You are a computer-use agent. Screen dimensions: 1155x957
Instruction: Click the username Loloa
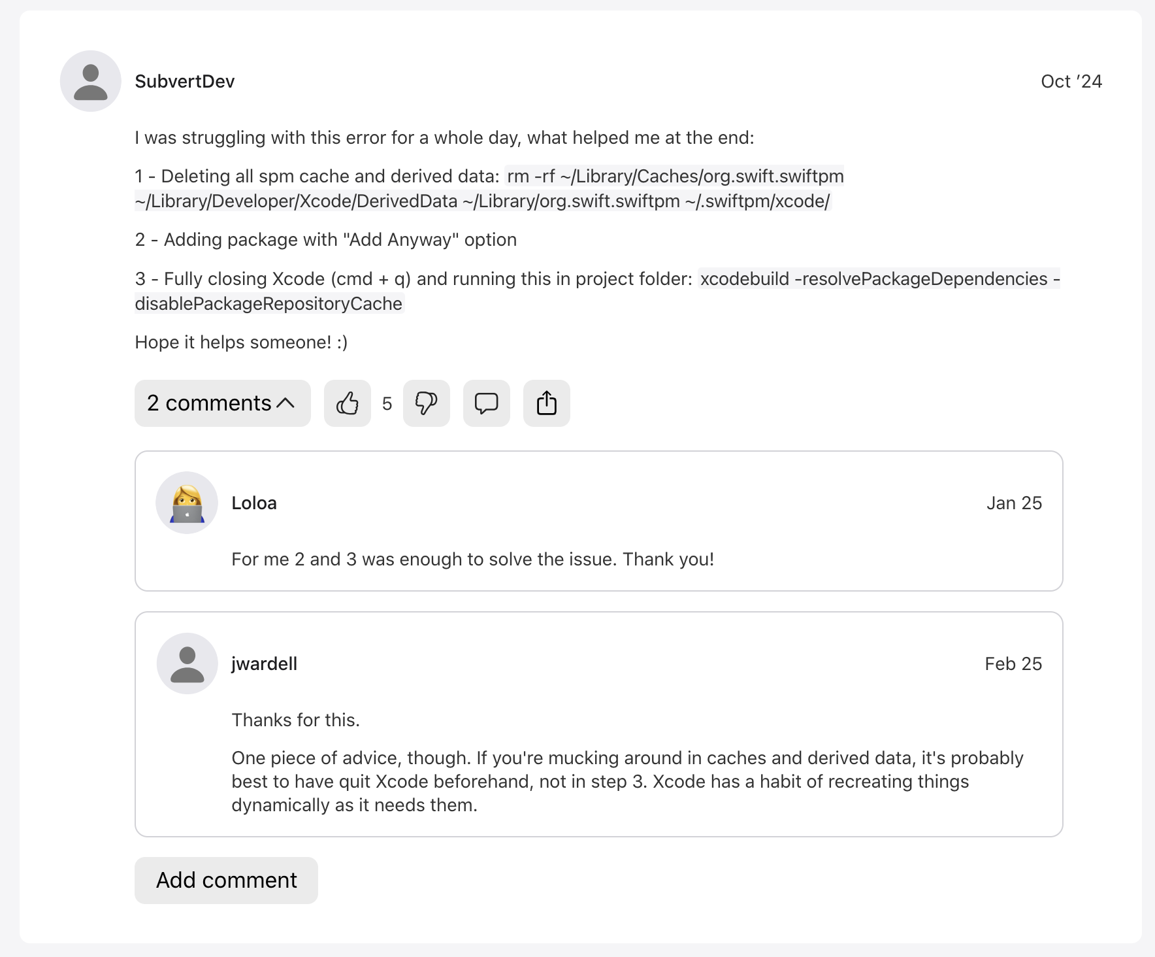254,502
